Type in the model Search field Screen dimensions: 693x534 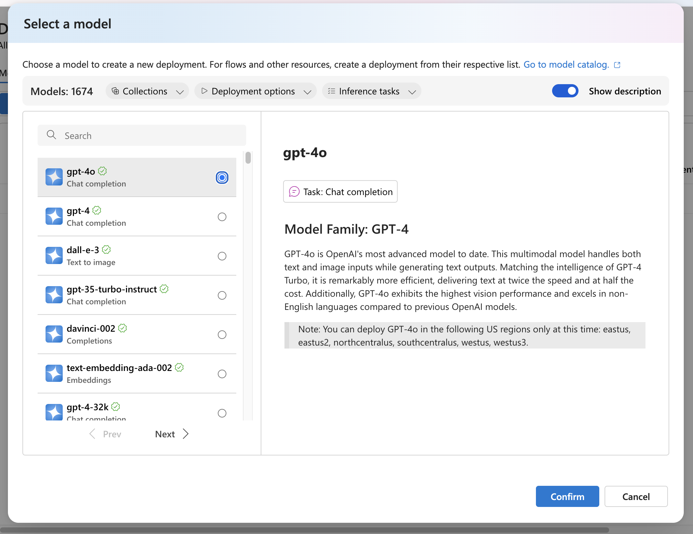pos(142,135)
